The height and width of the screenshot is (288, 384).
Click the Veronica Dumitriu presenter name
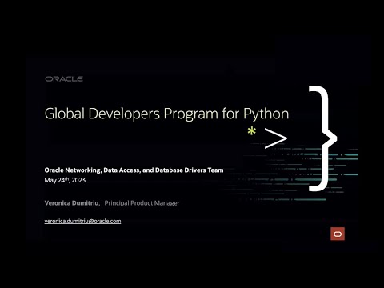71,203
